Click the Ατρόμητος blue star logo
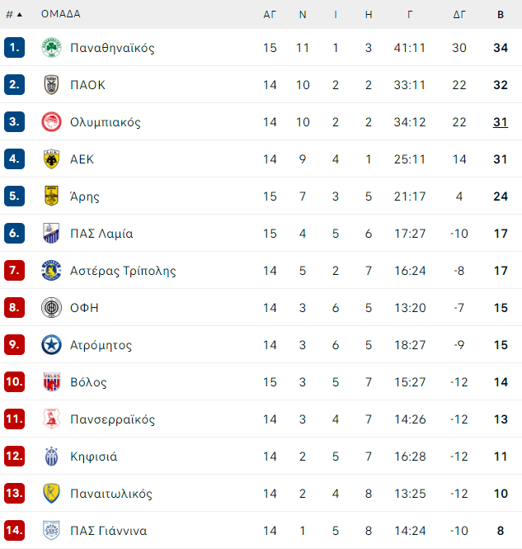 (51, 344)
